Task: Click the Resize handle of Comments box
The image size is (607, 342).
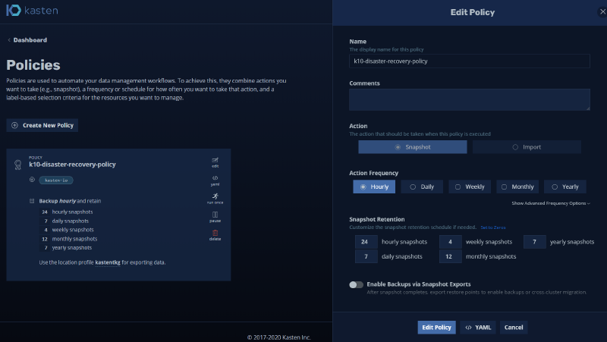Action: point(588,108)
